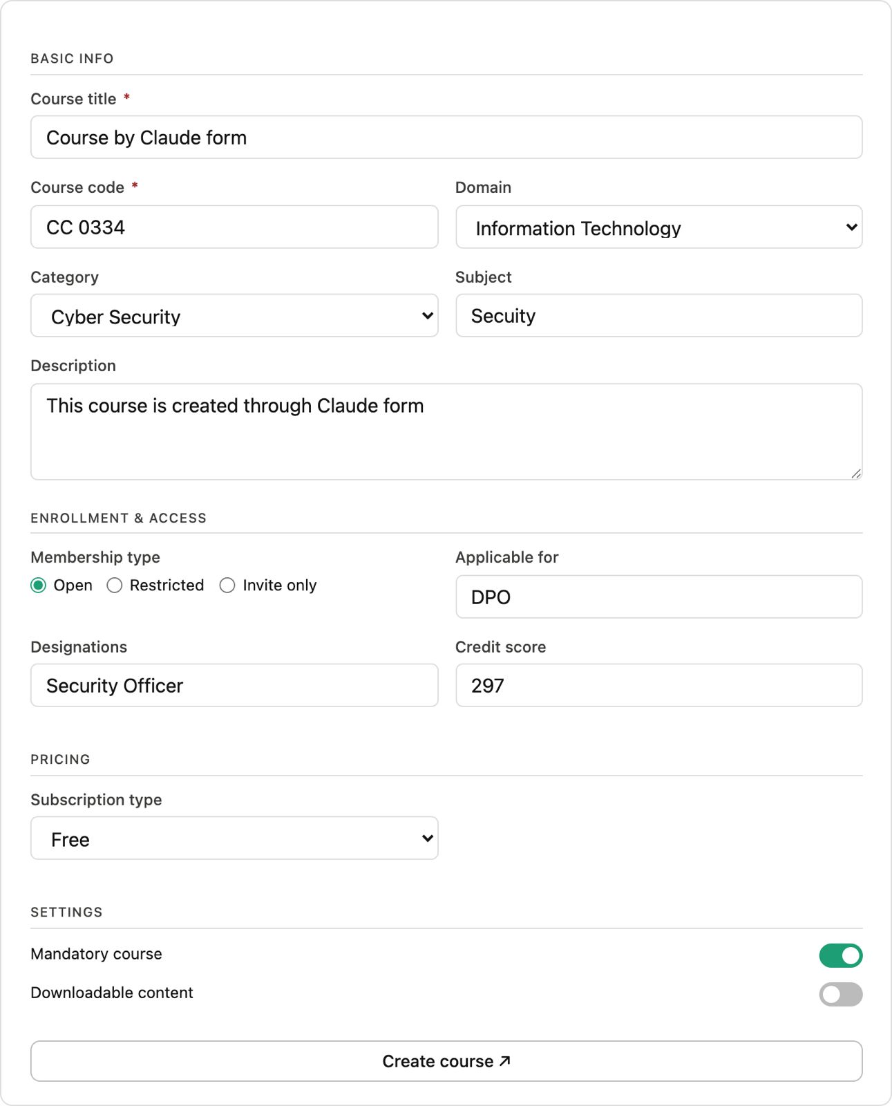Image resolution: width=892 pixels, height=1106 pixels.
Task: Select the Open membership radio button
Action: click(x=39, y=585)
